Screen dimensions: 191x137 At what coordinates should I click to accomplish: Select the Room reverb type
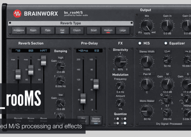tap(33, 30)
